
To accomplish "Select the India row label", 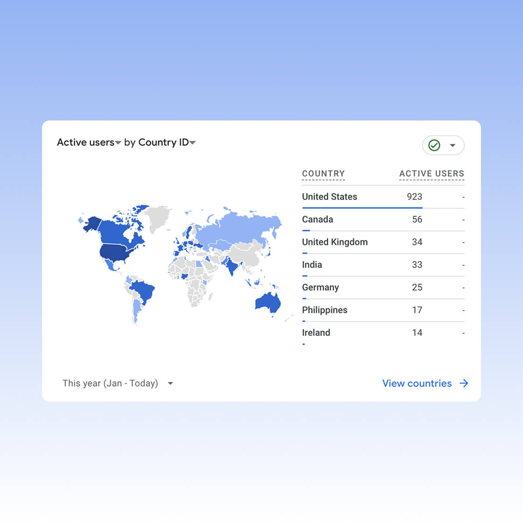I will 312,265.
